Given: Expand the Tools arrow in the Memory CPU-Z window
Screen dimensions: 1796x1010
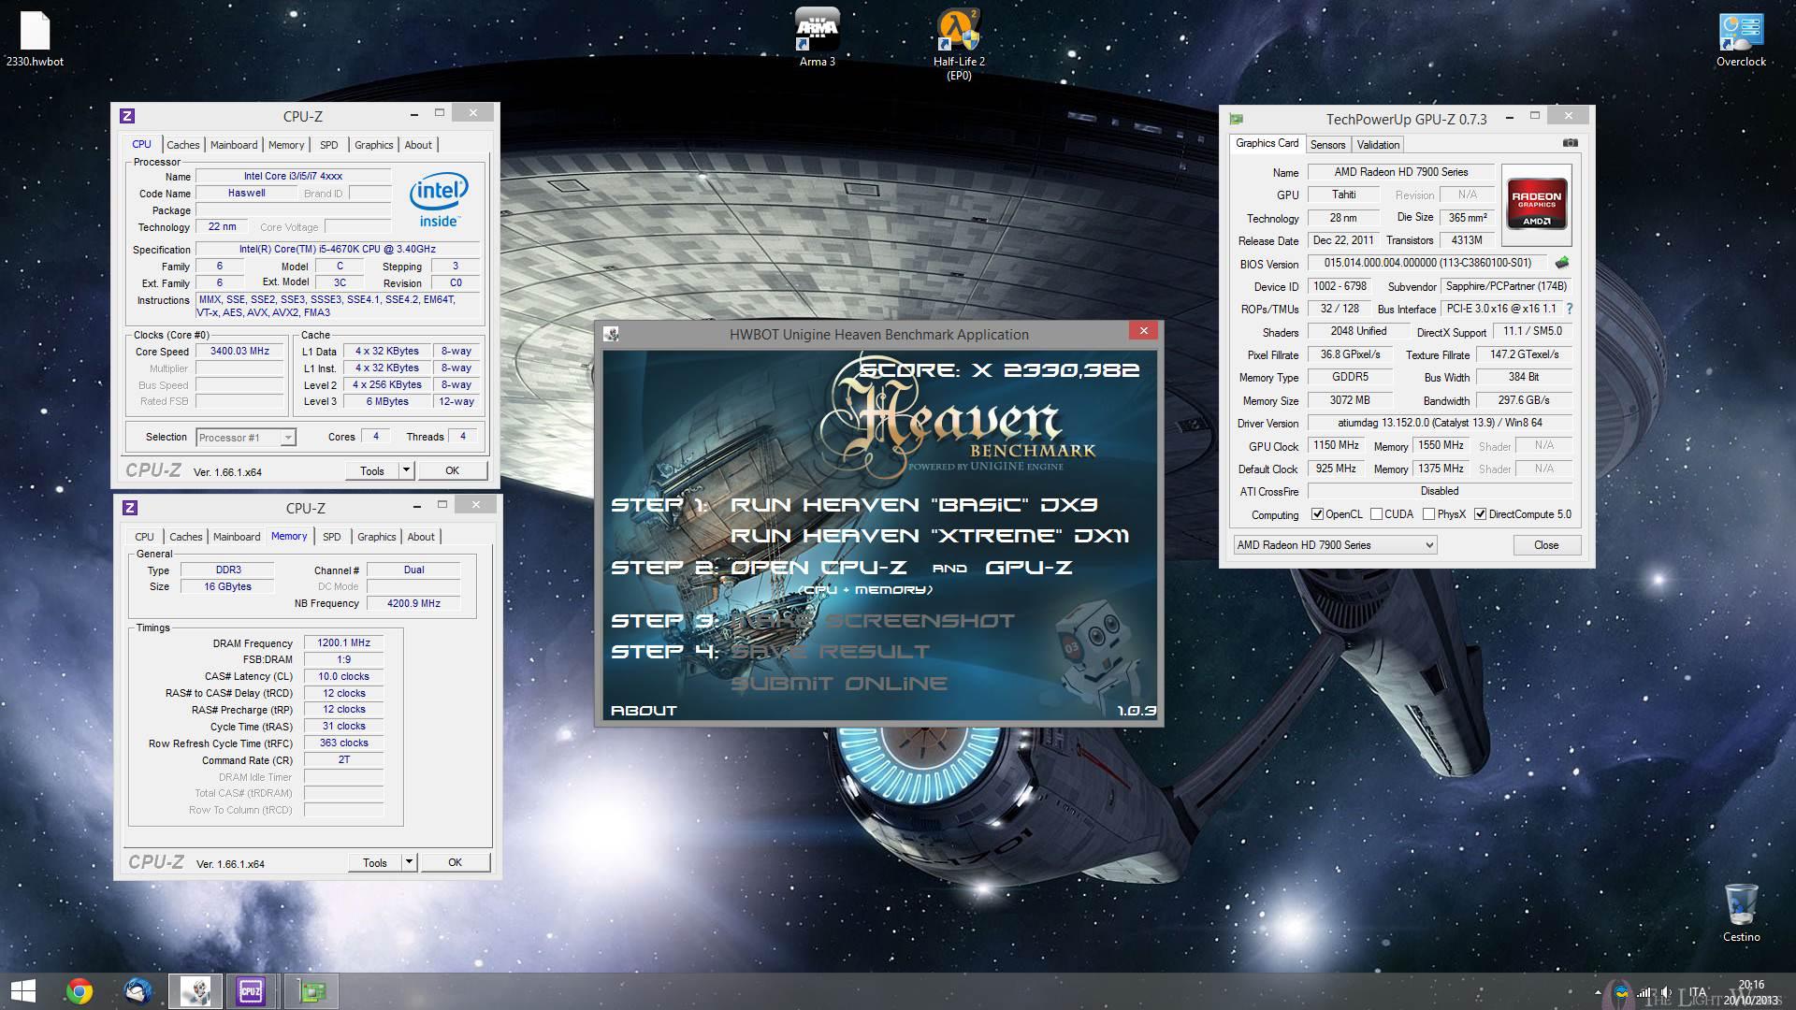Looking at the screenshot, I should click(409, 862).
